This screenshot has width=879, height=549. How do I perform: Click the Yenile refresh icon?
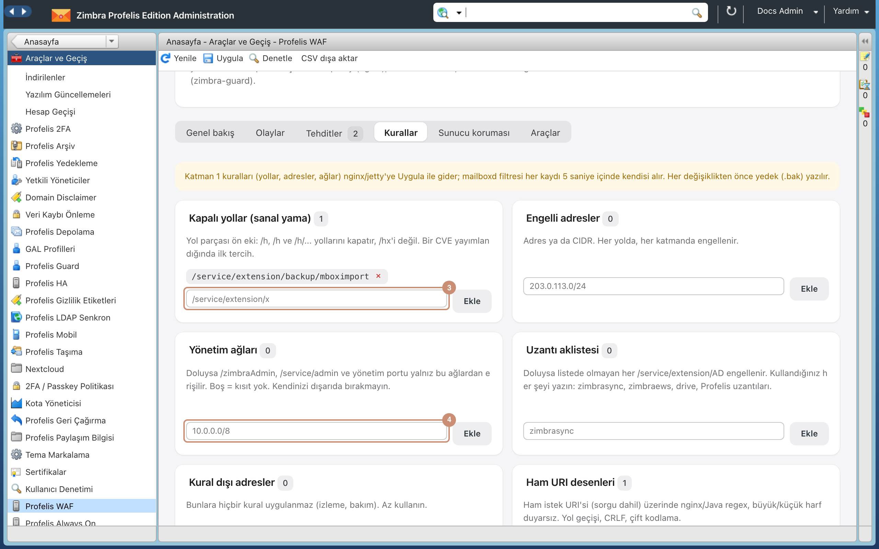tap(165, 58)
